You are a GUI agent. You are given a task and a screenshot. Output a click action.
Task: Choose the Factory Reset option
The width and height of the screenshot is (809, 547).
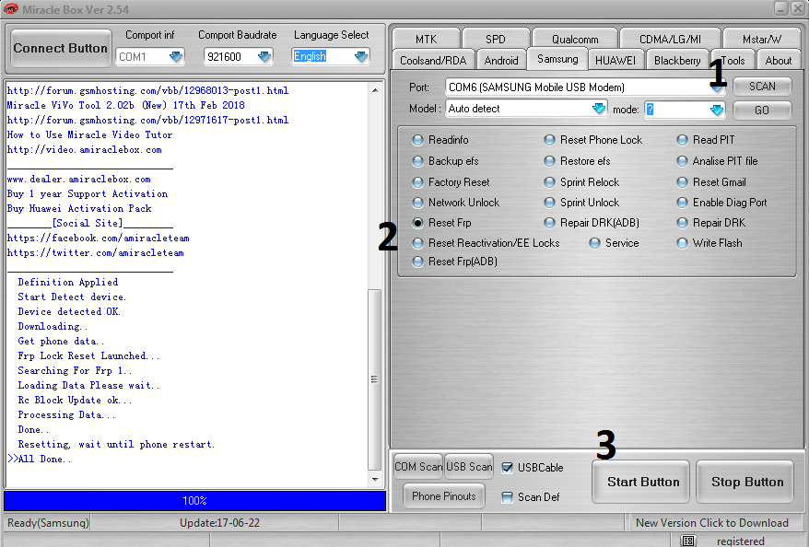418,182
